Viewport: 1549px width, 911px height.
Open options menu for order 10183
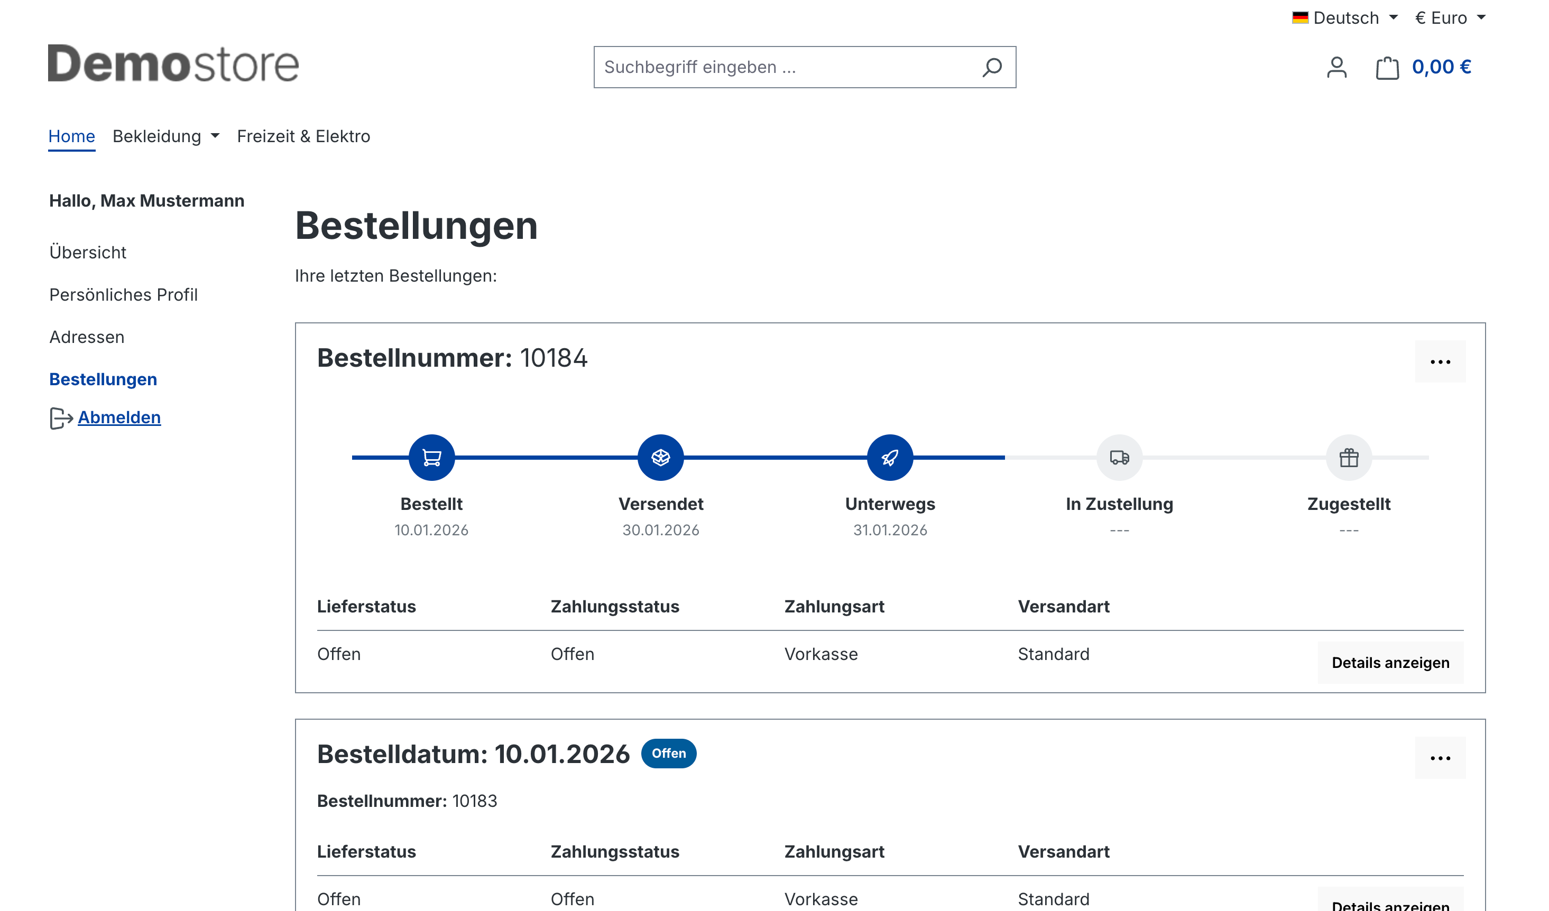[1440, 758]
